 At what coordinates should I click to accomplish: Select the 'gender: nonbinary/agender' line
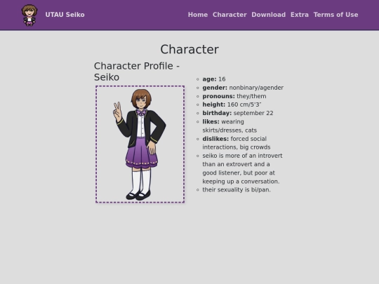pos(243,88)
